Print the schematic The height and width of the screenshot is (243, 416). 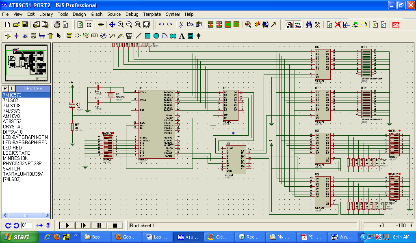click(x=57, y=25)
